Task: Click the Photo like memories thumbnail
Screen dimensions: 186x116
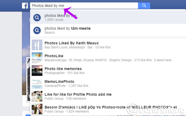Action: pyautogui.click(x=37, y=71)
